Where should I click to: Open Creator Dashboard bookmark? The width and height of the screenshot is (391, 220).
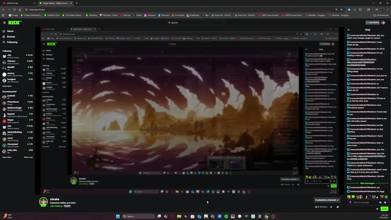pyautogui.click(x=31, y=15)
